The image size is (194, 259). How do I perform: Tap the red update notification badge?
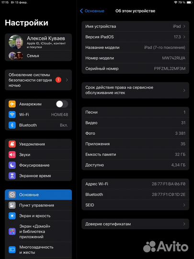[x=58, y=80]
